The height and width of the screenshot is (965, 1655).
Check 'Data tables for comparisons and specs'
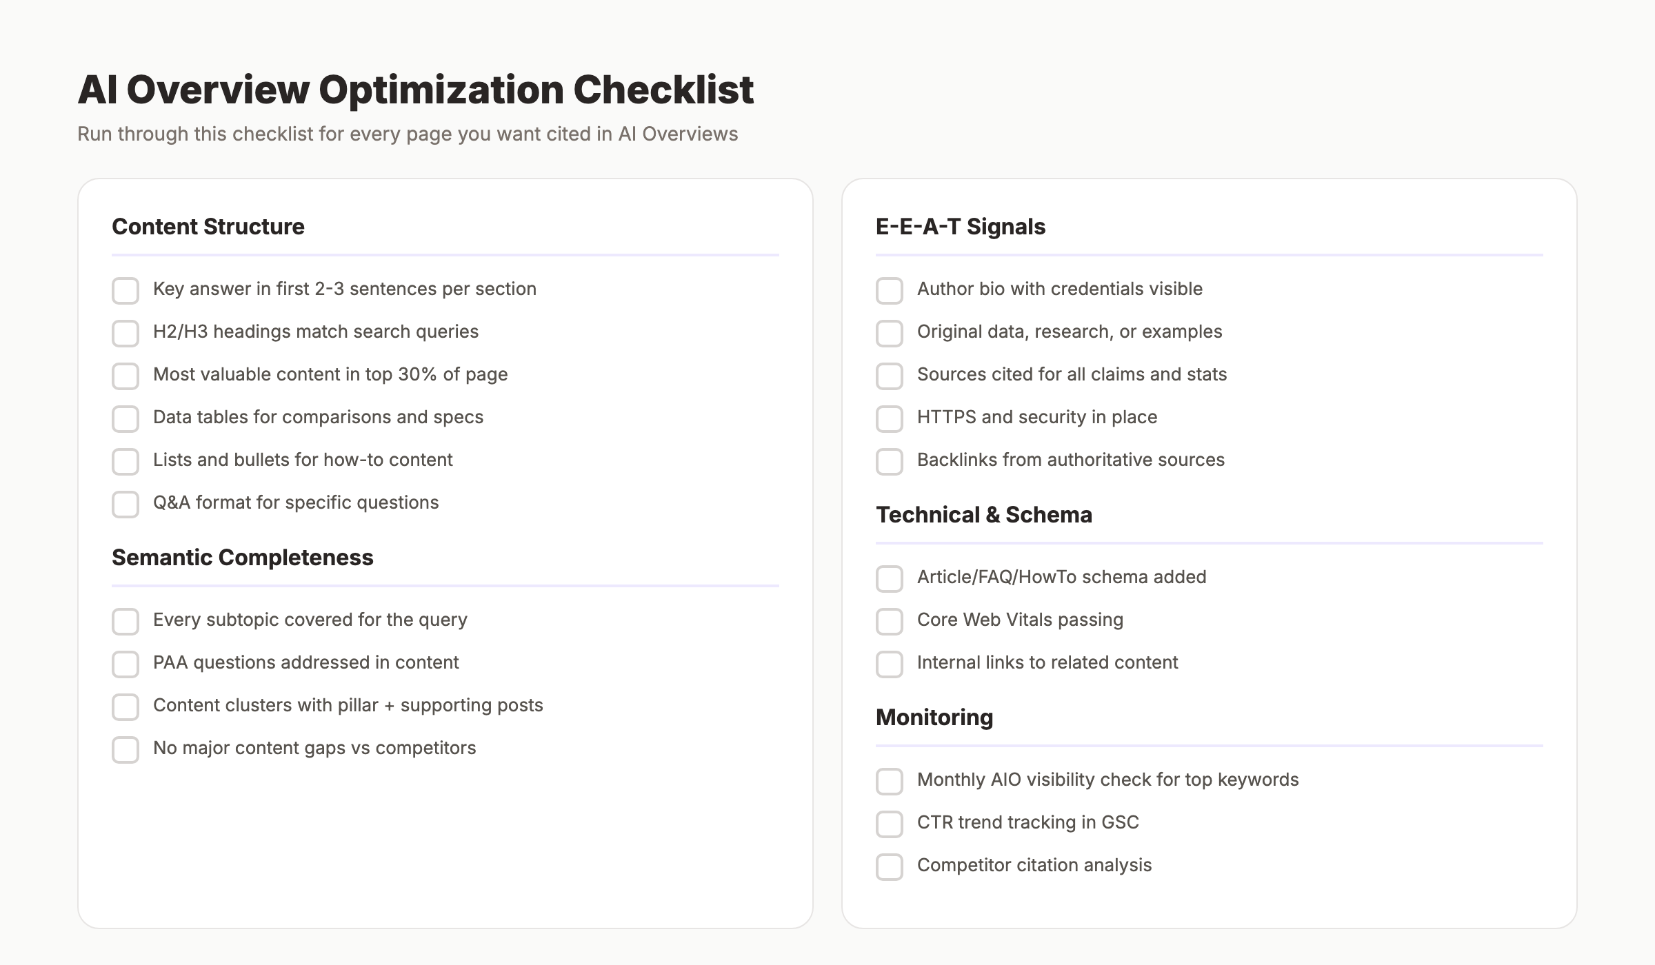(126, 419)
